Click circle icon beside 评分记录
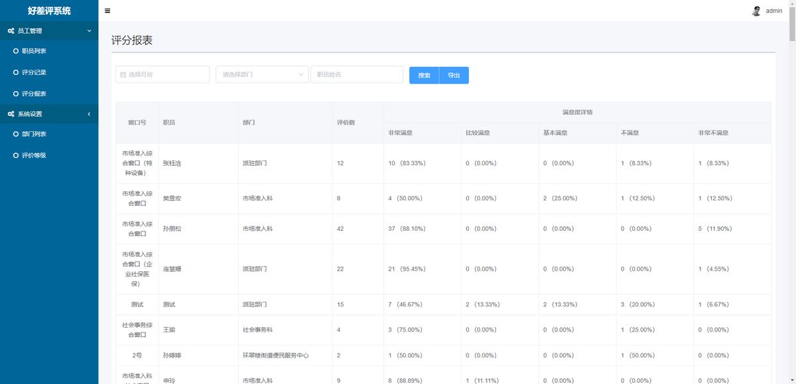This screenshot has width=796, height=384. pyautogui.click(x=16, y=72)
